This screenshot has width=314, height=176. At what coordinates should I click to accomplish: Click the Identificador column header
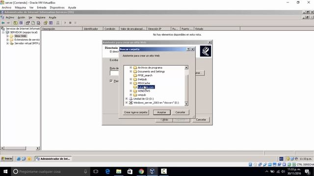(x=93, y=29)
